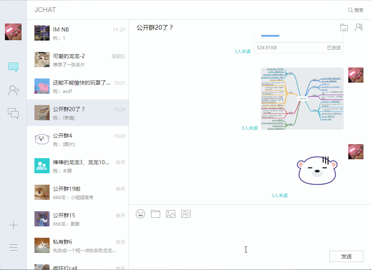Viewport: 371px width, 270px height.
Task: Click 3人未读 below the bear sticker
Action: (x=279, y=196)
